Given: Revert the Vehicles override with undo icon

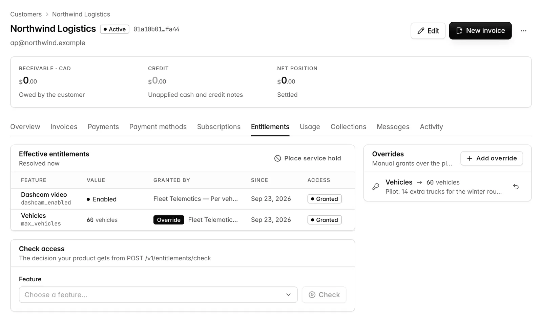Looking at the screenshot, I should click(x=516, y=187).
